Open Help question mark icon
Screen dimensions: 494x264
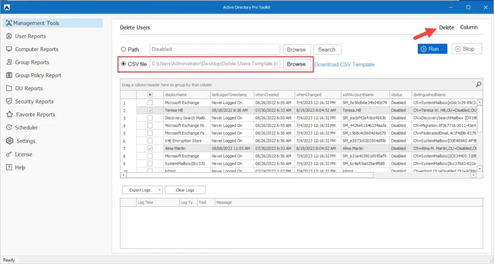click(x=9, y=167)
